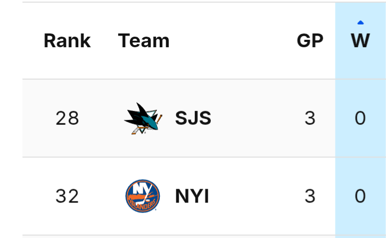Click the New York Islanders logo
Image resolution: width=386 pixels, height=238 pixels.
tap(143, 197)
